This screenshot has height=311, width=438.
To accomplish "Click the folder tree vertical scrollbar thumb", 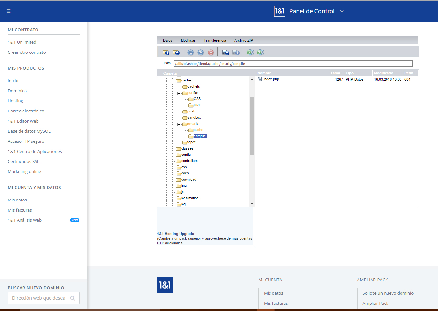I will click(x=252, y=126).
